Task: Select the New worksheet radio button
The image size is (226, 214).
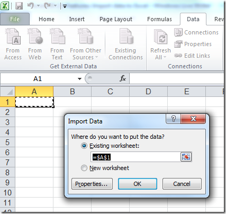Action: click(x=84, y=168)
